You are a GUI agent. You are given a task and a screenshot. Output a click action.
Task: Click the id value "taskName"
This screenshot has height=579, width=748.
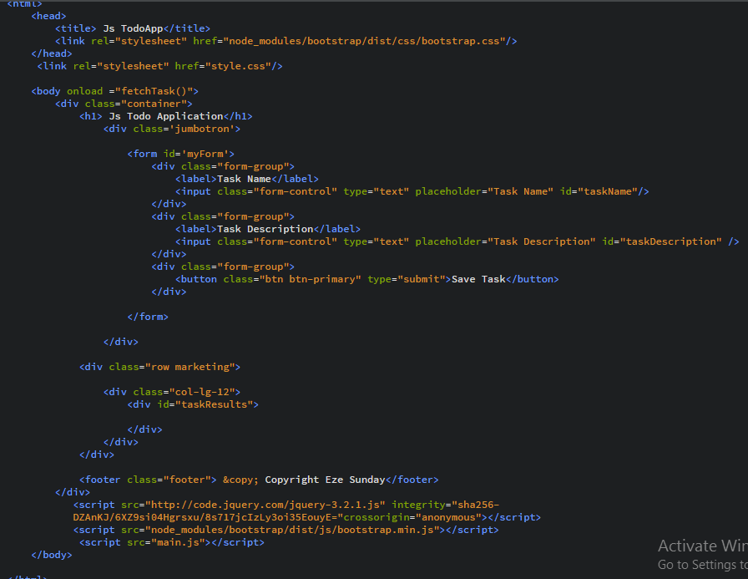[608, 191]
